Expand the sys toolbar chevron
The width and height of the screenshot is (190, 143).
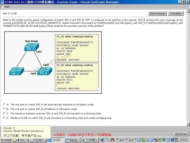135,139
